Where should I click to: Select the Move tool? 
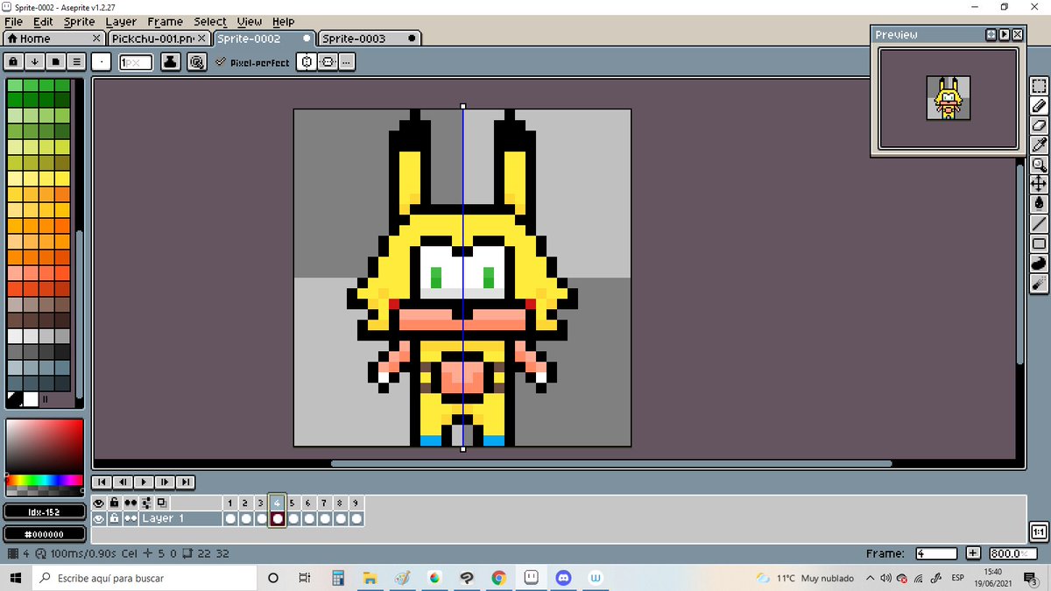pyautogui.click(x=1039, y=184)
